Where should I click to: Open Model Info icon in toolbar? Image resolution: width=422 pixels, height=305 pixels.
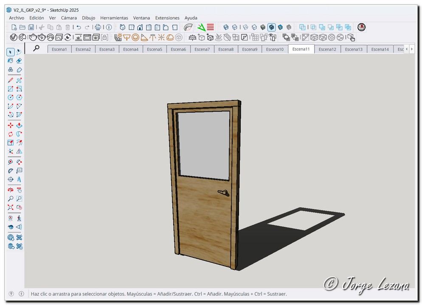pos(109,27)
